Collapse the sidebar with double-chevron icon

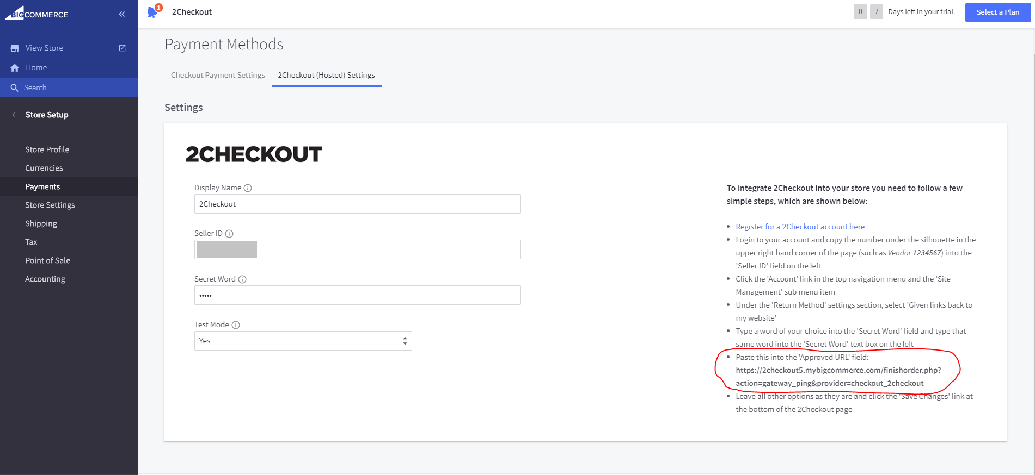[122, 14]
